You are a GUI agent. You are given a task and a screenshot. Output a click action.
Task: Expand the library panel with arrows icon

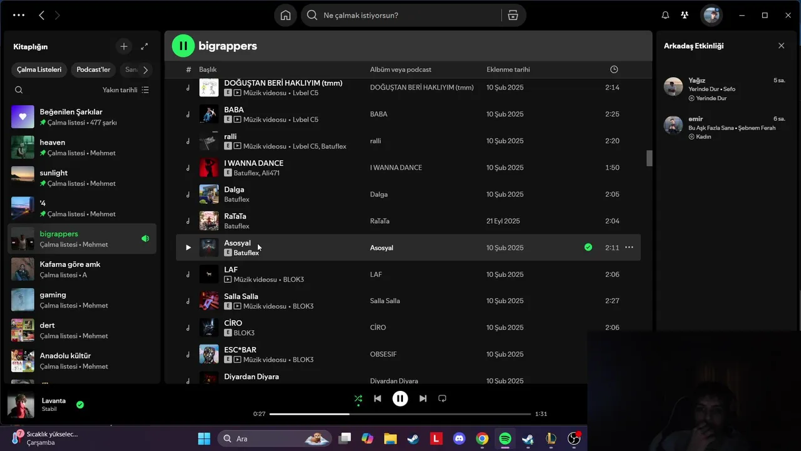(x=145, y=46)
